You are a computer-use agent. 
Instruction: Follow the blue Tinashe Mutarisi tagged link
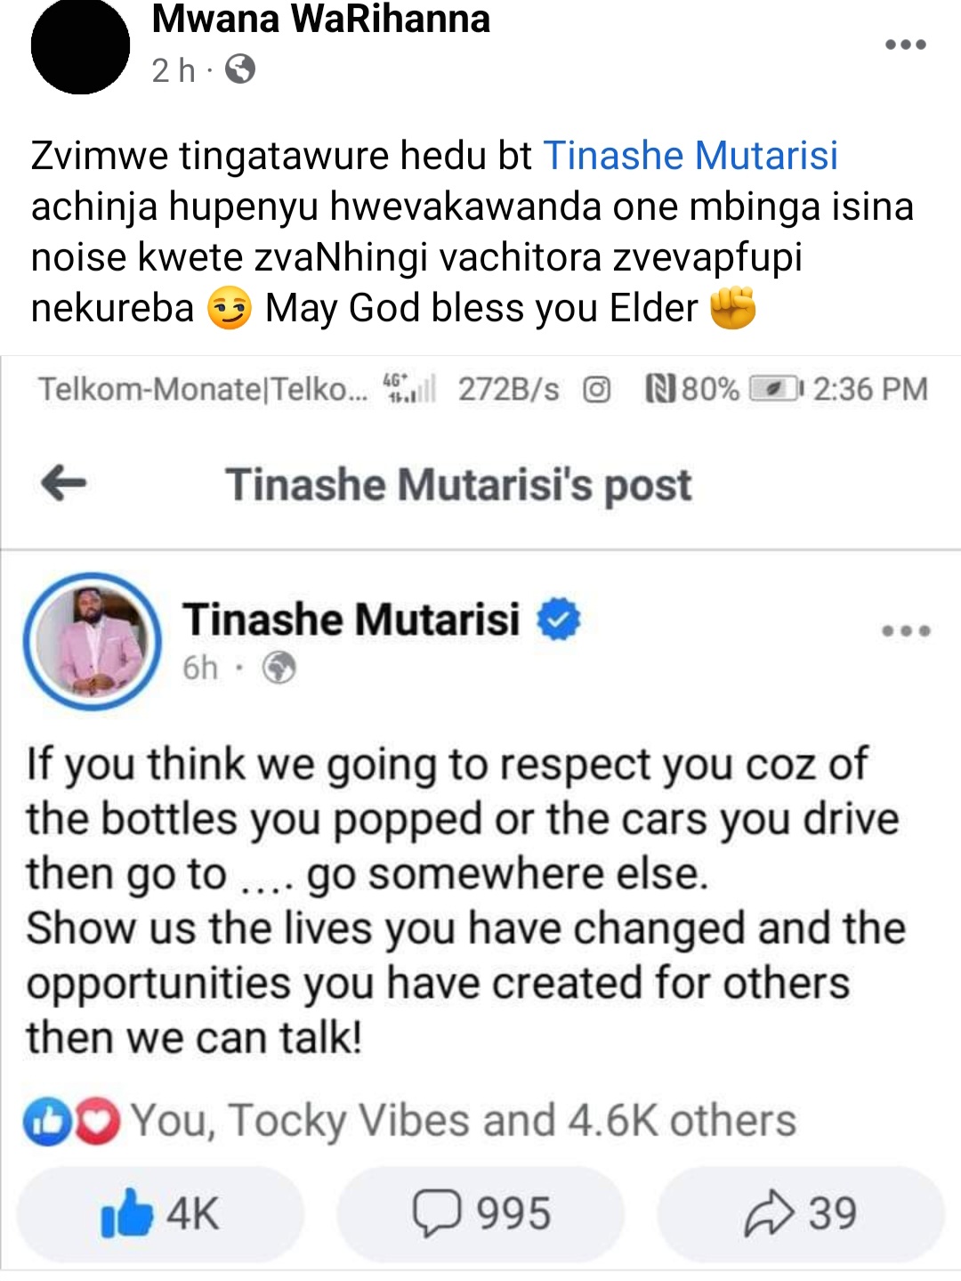(x=690, y=156)
